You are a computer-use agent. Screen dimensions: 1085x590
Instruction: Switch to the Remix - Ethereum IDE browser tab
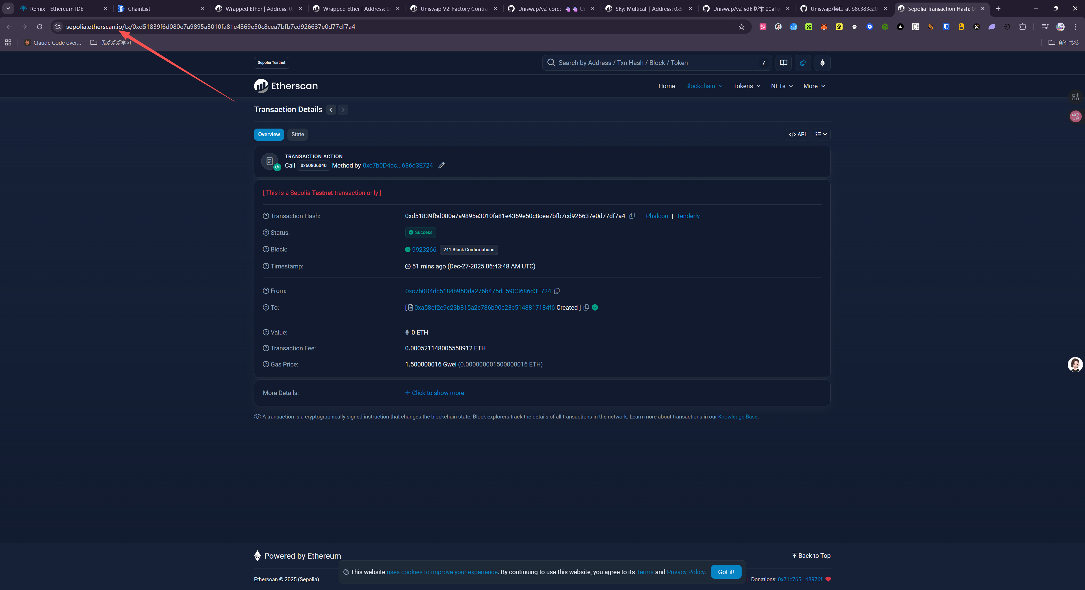(x=57, y=8)
